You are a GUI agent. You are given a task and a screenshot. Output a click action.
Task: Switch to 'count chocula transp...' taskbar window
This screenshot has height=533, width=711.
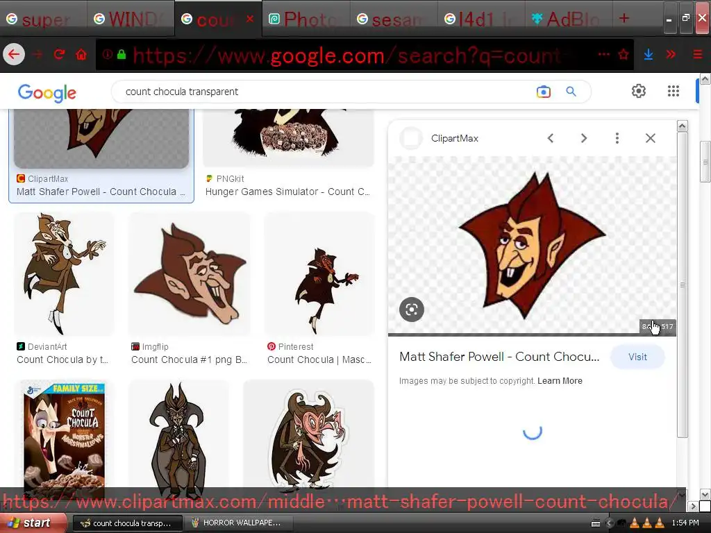128,523
